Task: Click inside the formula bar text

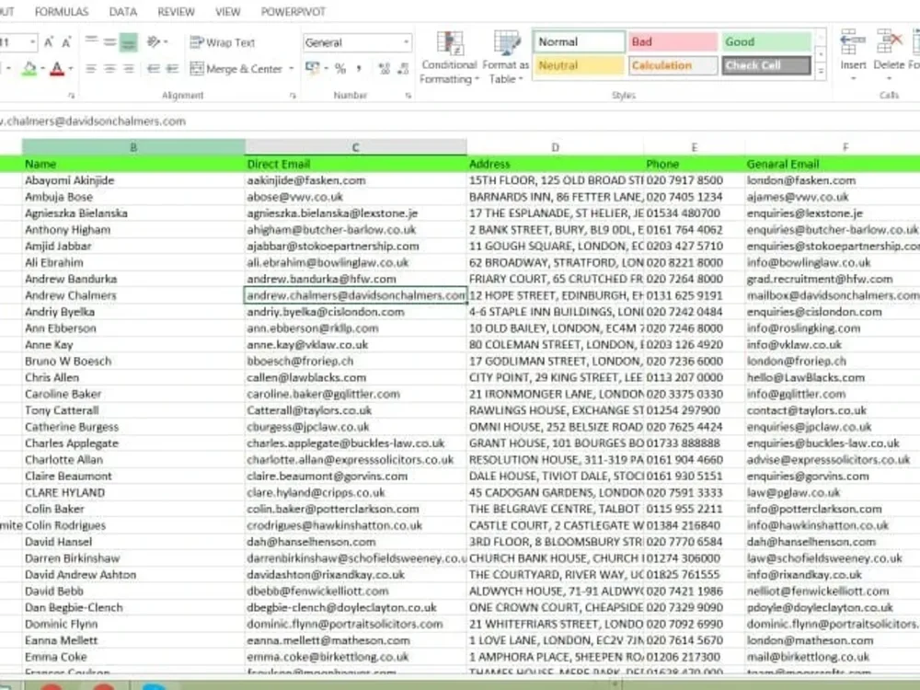Action: 93,121
